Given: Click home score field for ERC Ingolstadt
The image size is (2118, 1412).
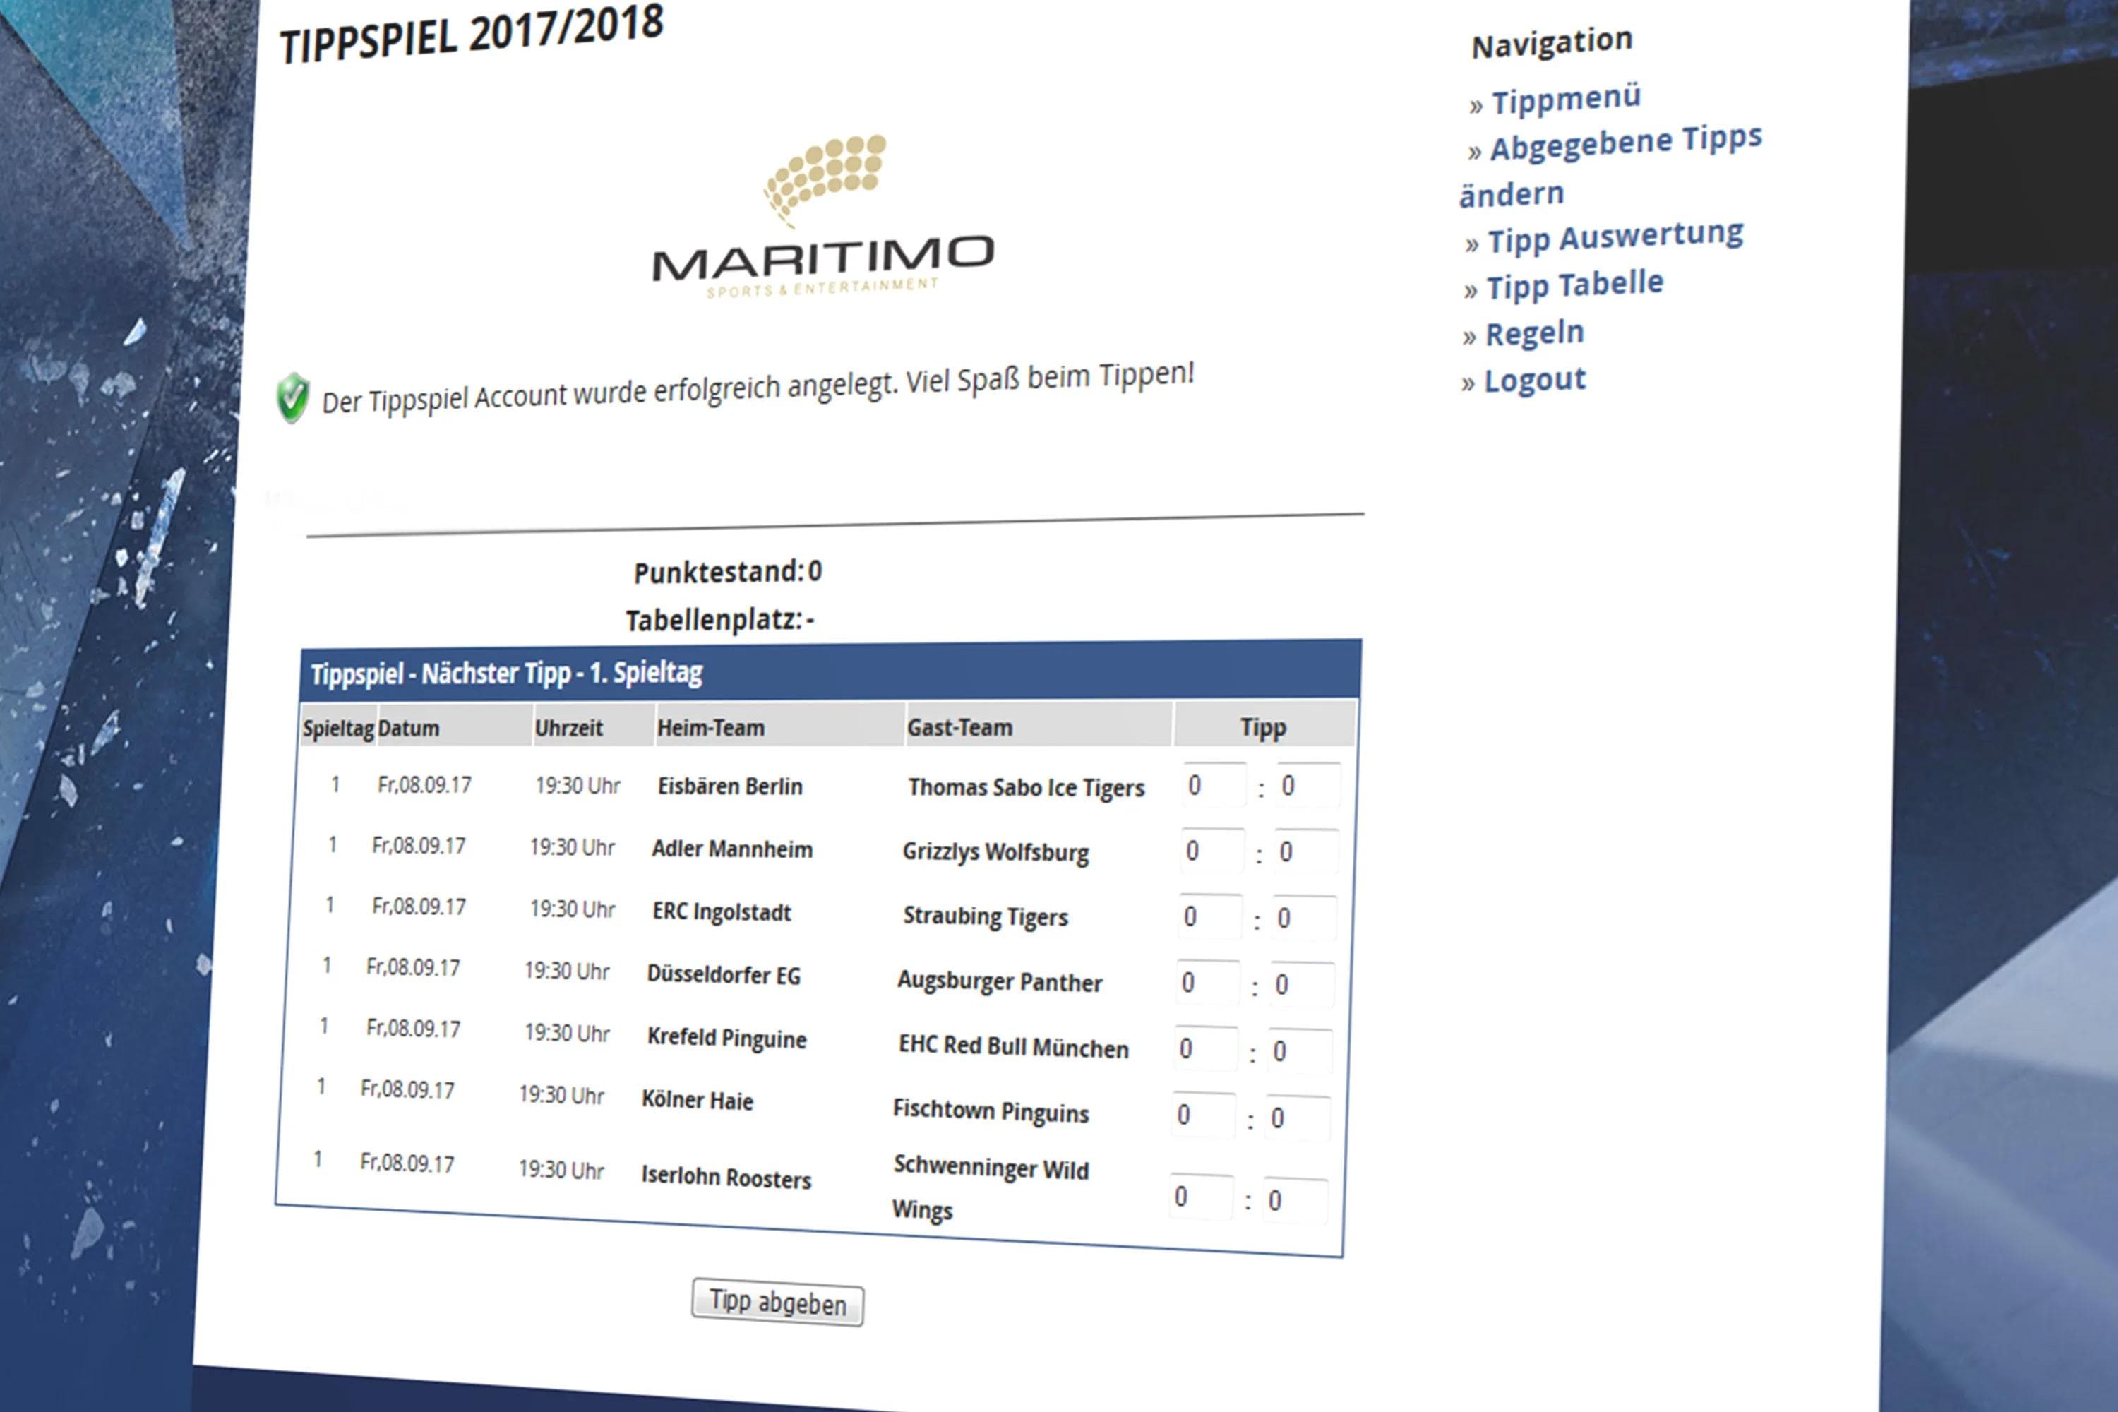Looking at the screenshot, I should [x=1211, y=916].
